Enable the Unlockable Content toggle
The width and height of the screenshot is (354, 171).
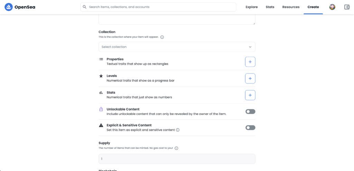(x=250, y=111)
